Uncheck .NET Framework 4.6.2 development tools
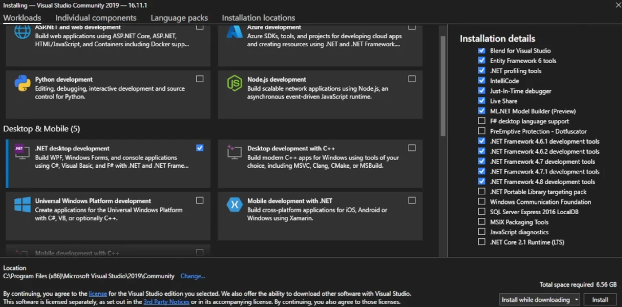 point(481,151)
